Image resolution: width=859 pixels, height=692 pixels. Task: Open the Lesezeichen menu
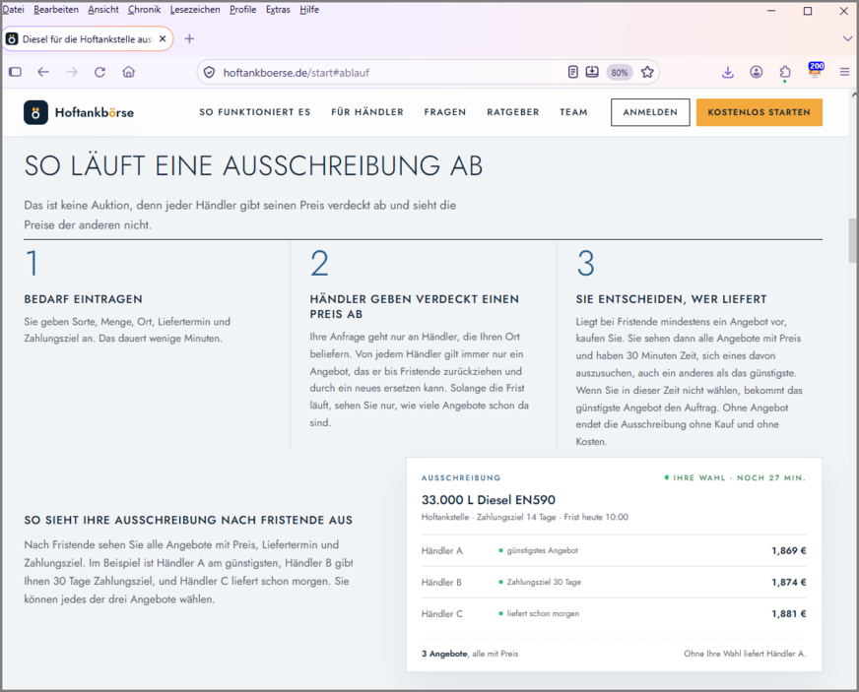pyautogui.click(x=195, y=9)
